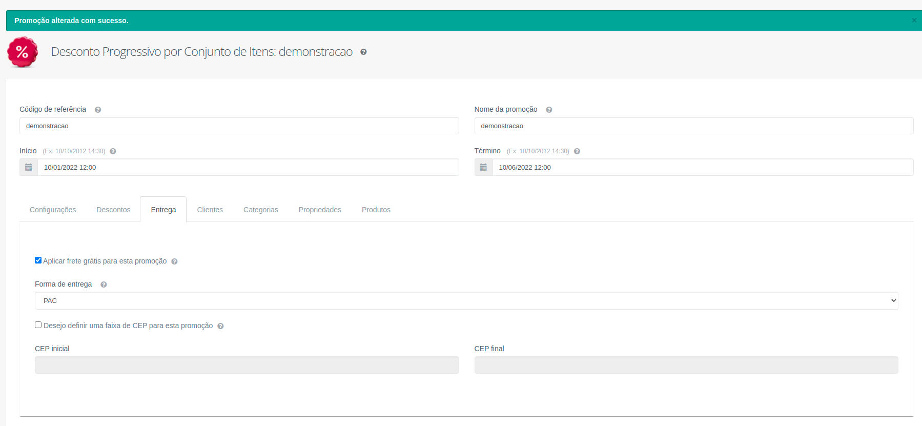Click the 'CEP final' label

point(489,349)
